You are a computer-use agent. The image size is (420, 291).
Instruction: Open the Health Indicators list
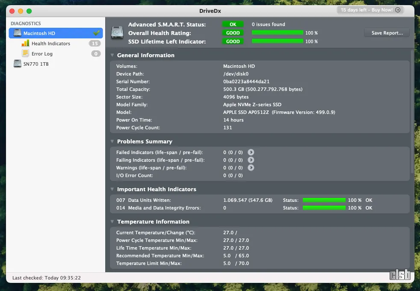click(50, 44)
